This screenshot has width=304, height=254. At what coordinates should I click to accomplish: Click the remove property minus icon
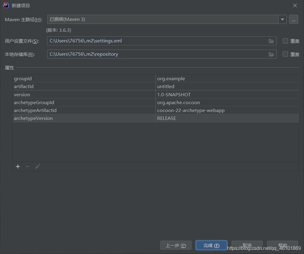[28, 167]
